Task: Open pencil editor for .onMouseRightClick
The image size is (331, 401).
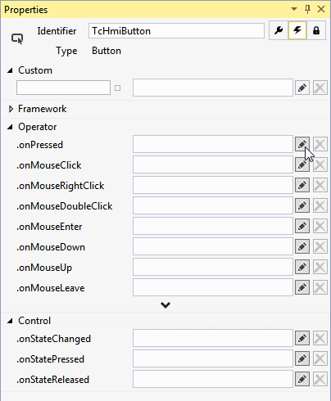Action: pyautogui.click(x=302, y=185)
